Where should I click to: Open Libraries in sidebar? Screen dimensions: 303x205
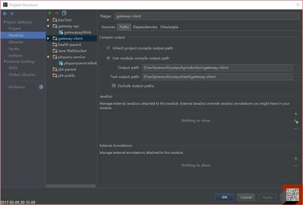click(x=16, y=42)
